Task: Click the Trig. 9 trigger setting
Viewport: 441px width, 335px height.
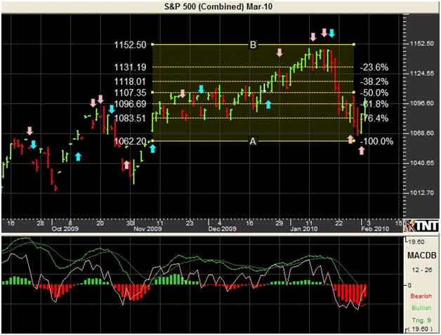Action: [x=421, y=320]
